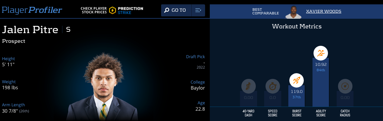Viewport: 383px width, 121px height.
Task: Open Xavier Woods comparable player link
Action: (x=324, y=11)
